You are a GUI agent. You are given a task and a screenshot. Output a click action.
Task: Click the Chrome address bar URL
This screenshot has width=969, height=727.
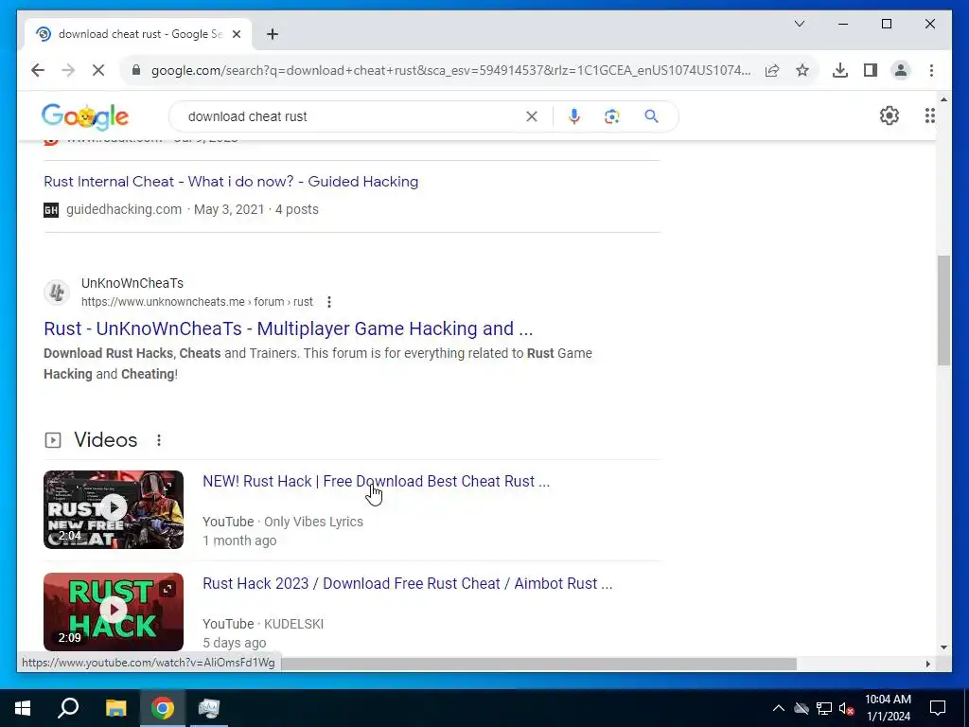451,70
